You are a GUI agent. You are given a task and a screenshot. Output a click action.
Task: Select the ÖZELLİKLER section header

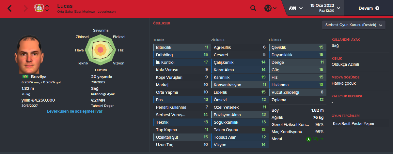point(161,23)
